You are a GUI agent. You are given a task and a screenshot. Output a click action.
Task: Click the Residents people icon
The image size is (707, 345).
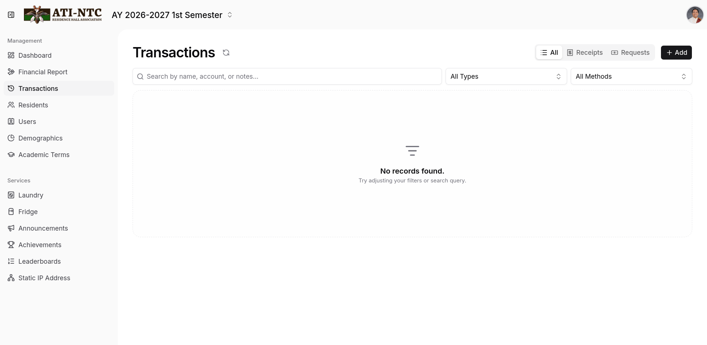11,105
